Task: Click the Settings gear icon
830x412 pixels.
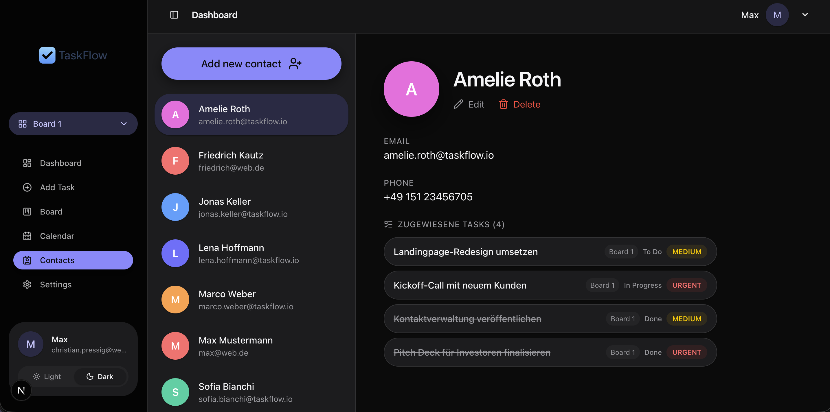Action: [x=27, y=284]
